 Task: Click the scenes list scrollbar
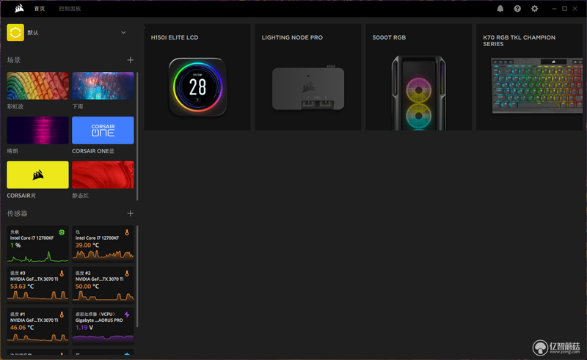pos(137,136)
